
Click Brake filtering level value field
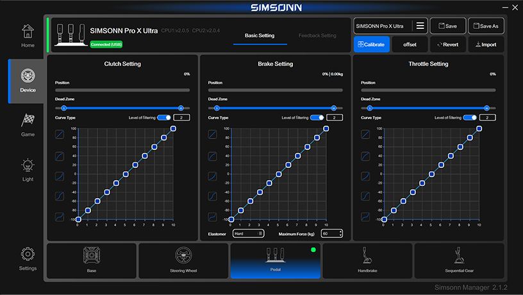click(335, 117)
